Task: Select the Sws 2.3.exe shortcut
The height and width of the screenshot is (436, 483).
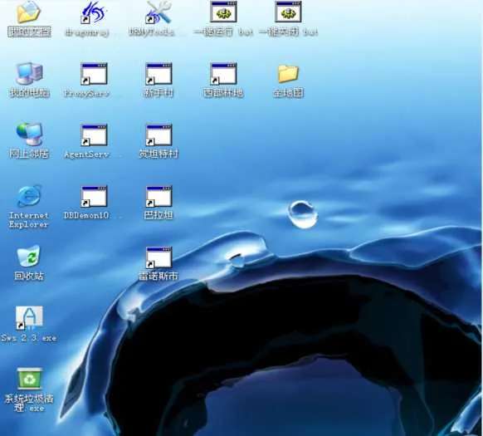Action: (29, 318)
